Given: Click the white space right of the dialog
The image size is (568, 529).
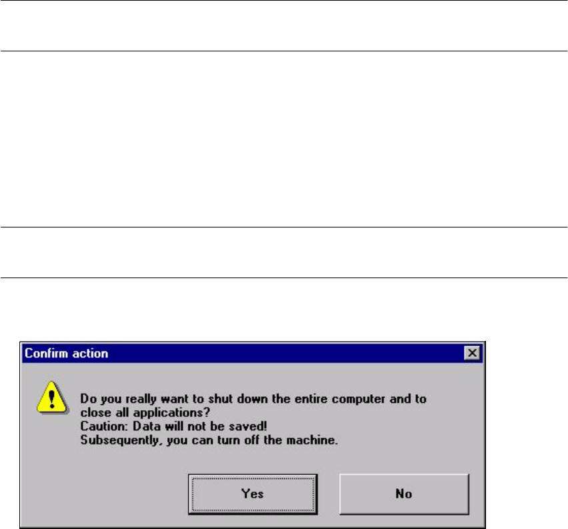Looking at the screenshot, I should (x=527, y=435).
